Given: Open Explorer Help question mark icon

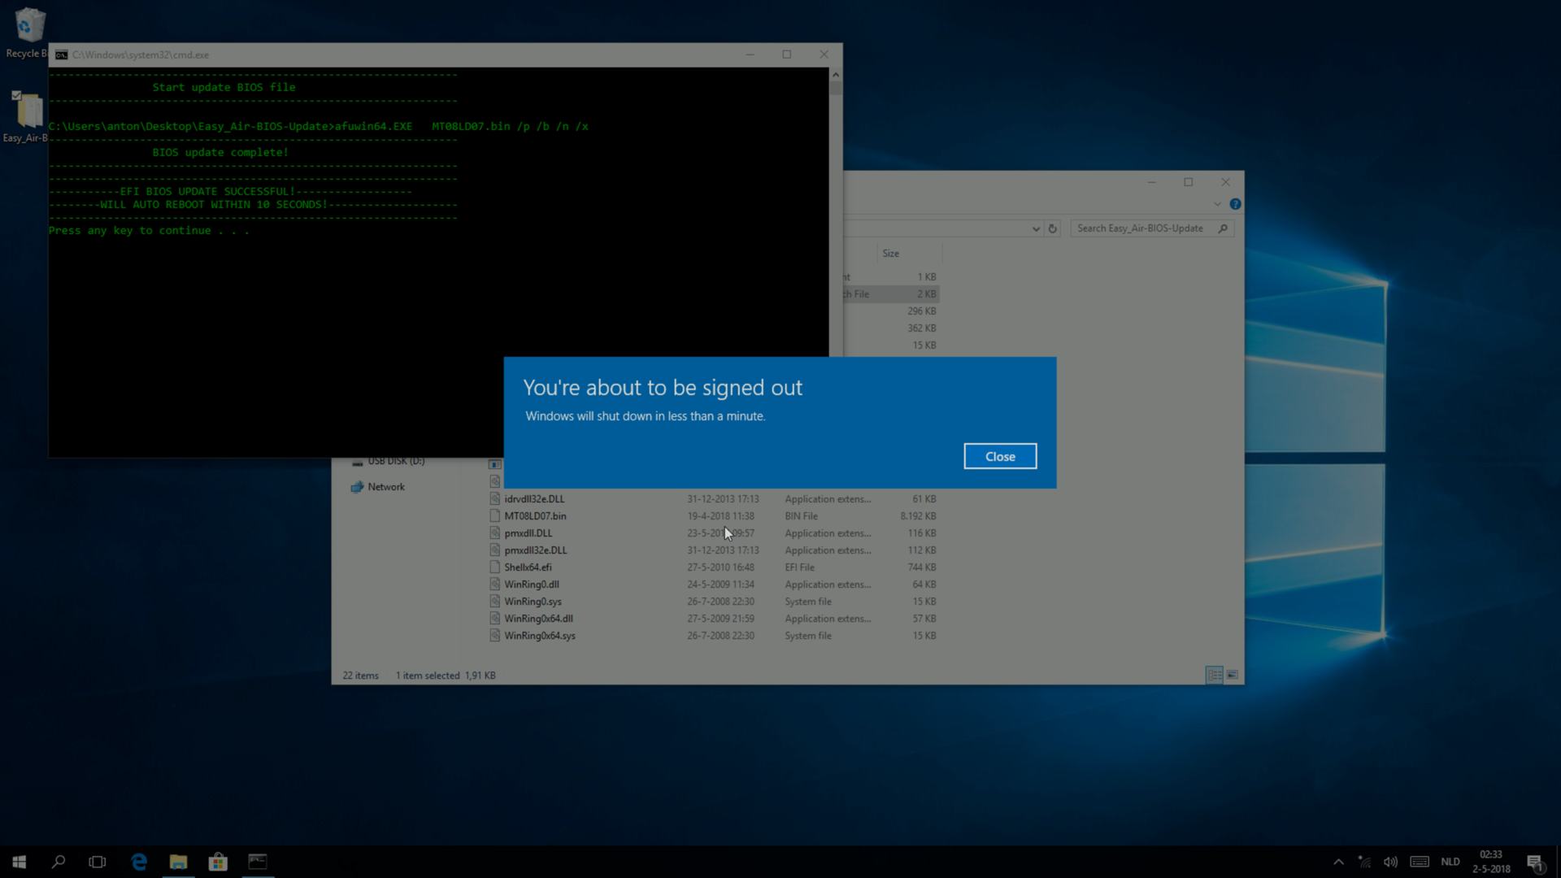Looking at the screenshot, I should (x=1235, y=204).
